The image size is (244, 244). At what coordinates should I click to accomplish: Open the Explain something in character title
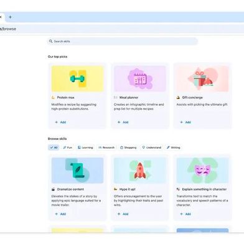(204, 189)
